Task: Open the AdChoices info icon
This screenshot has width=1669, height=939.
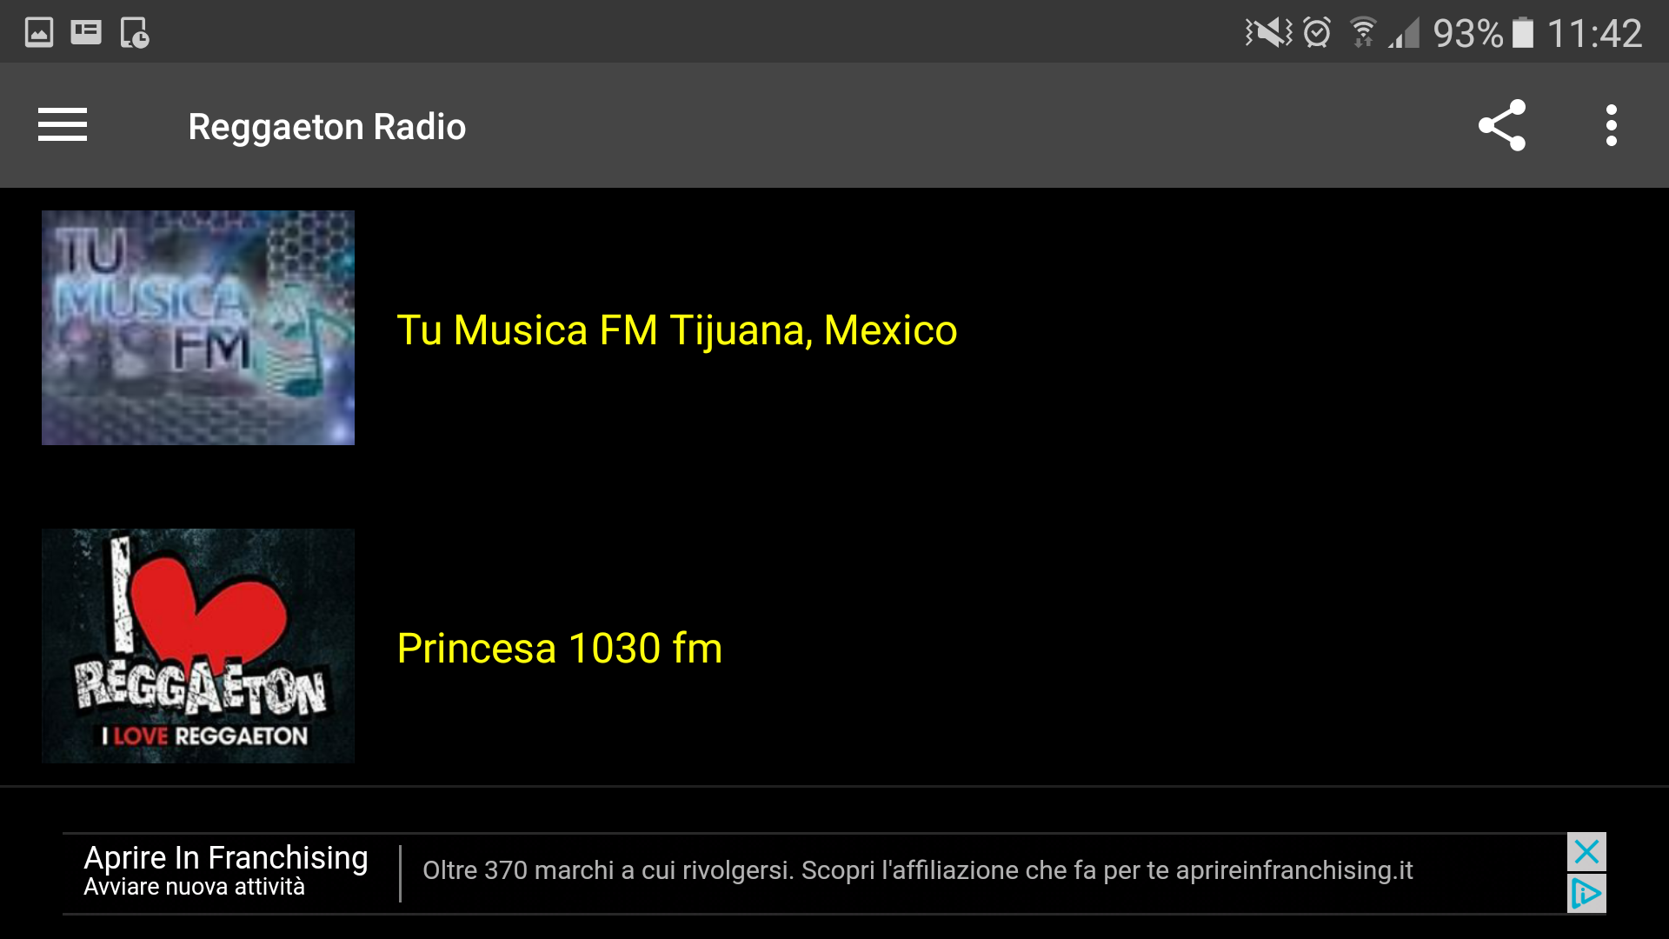Action: tap(1586, 893)
